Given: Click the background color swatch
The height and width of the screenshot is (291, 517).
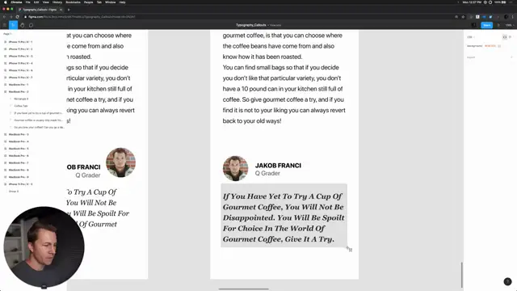Looking at the screenshot, I should point(499,46).
